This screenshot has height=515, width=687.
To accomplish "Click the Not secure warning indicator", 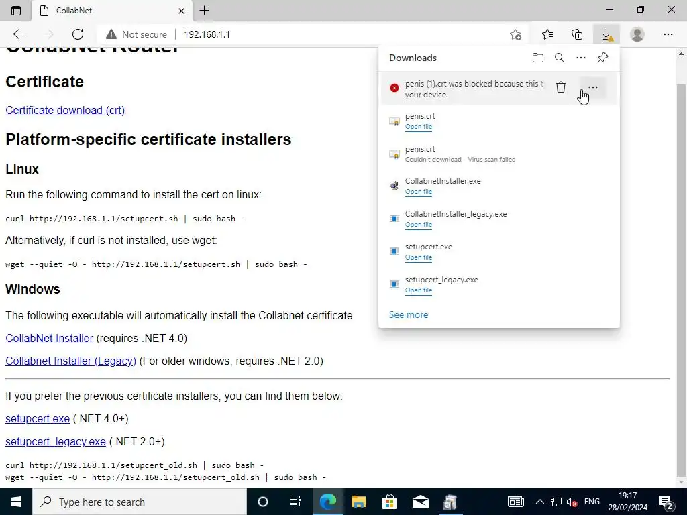I will [137, 34].
